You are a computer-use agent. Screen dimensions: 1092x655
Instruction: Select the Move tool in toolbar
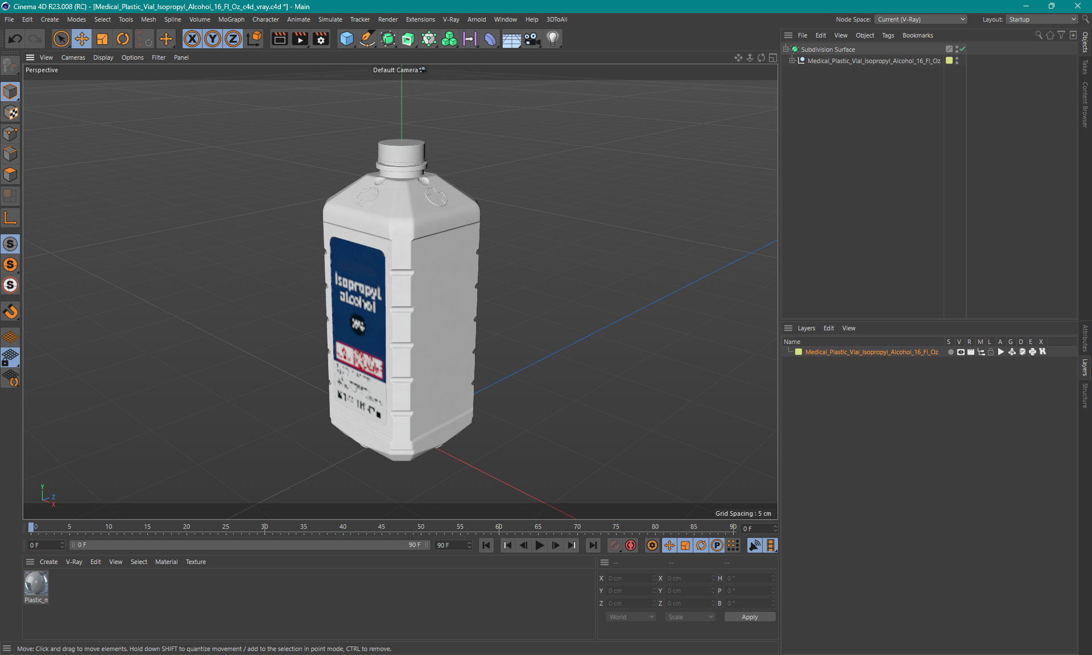[81, 39]
